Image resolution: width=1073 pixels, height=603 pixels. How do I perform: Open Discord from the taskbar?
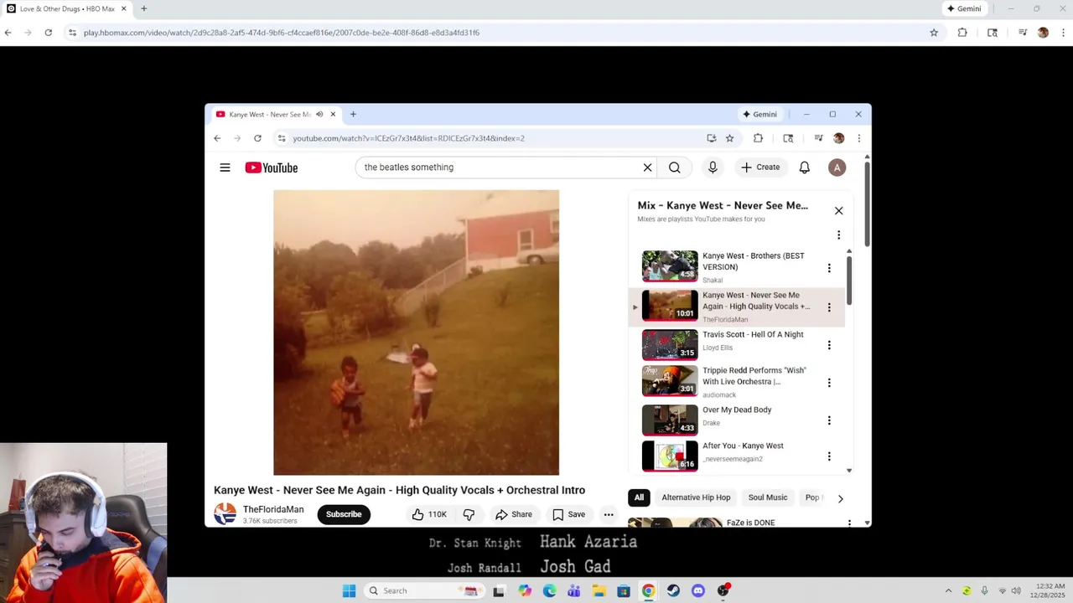pyautogui.click(x=698, y=590)
